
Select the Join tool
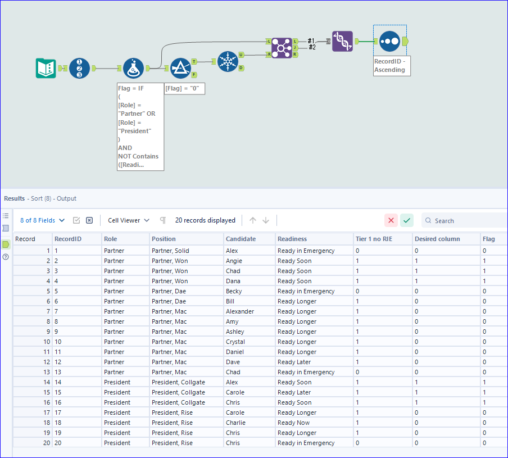pos(282,48)
